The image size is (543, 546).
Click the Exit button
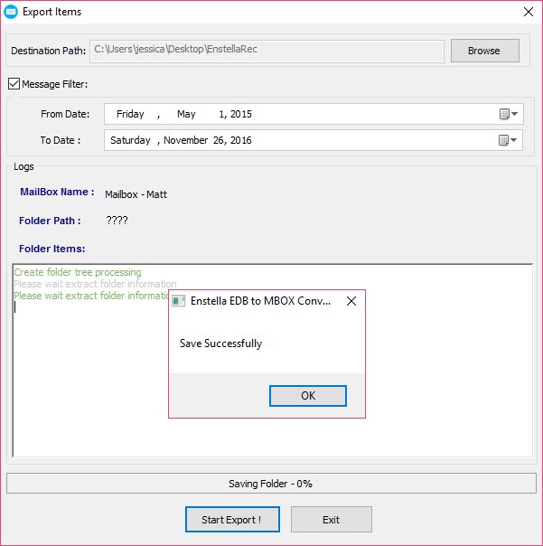point(331,520)
